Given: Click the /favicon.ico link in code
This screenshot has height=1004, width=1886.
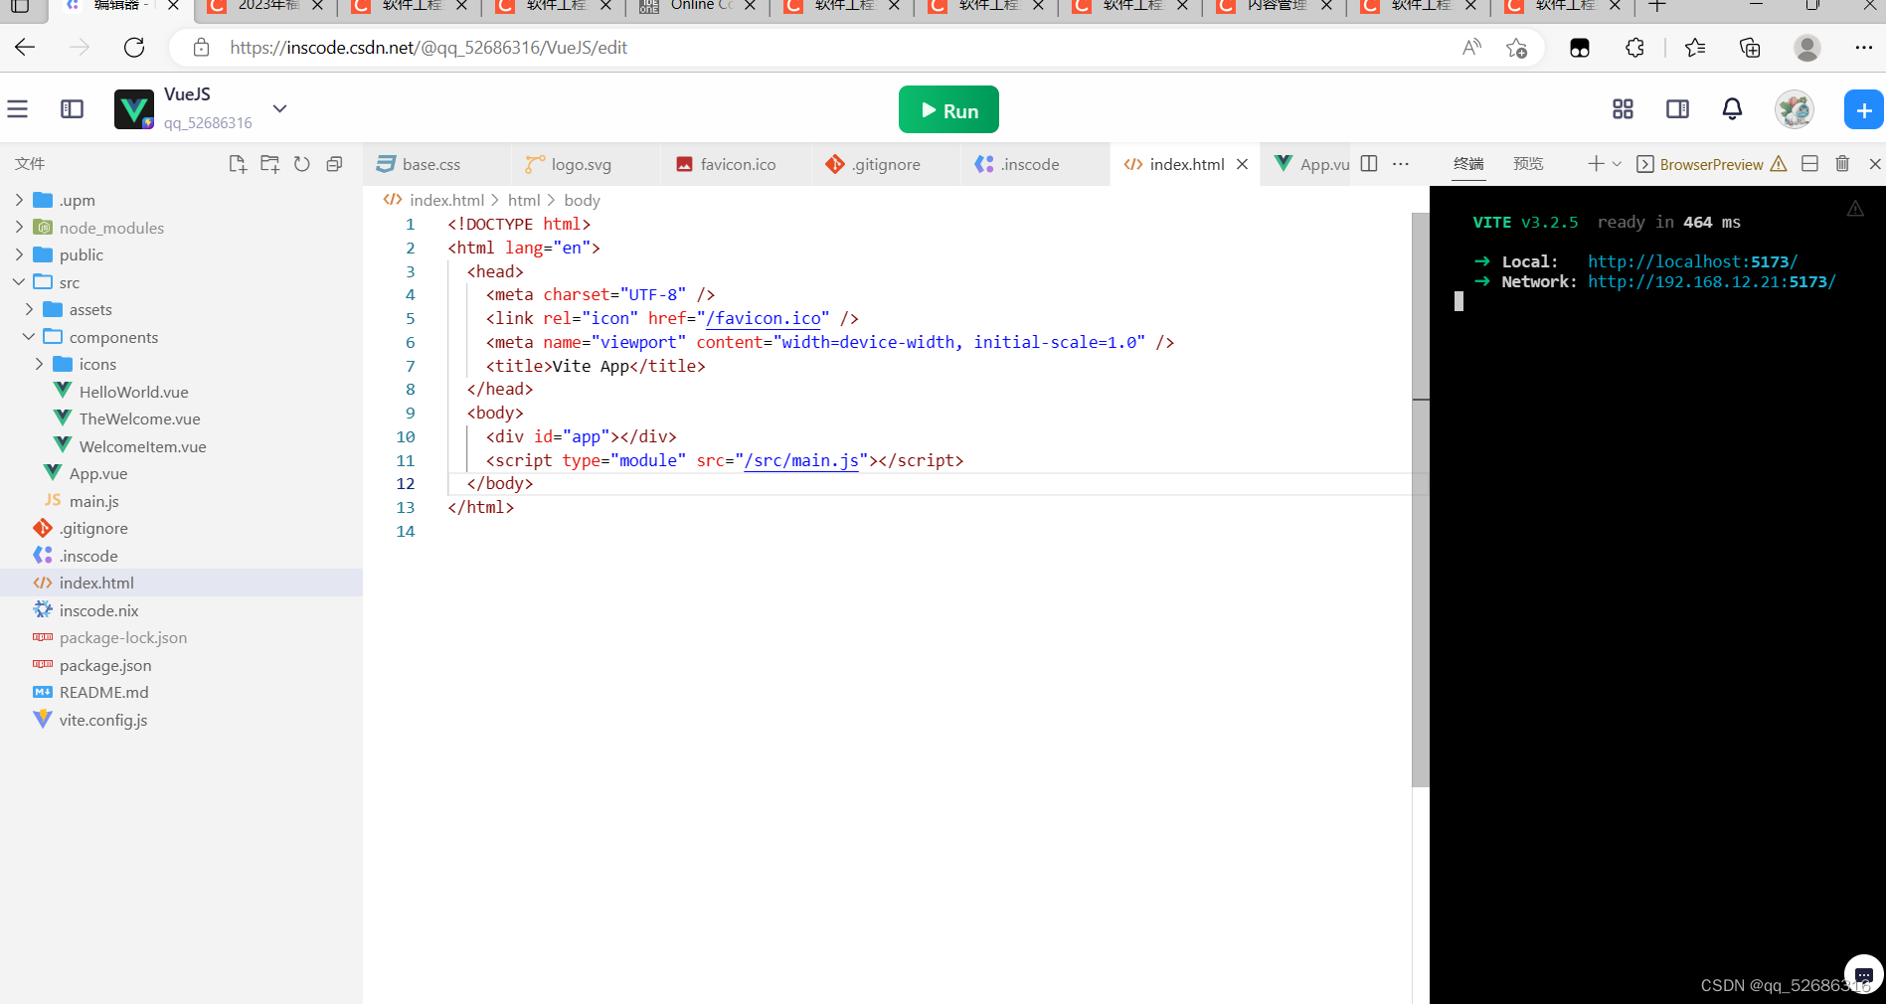Looking at the screenshot, I should [764, 318].
